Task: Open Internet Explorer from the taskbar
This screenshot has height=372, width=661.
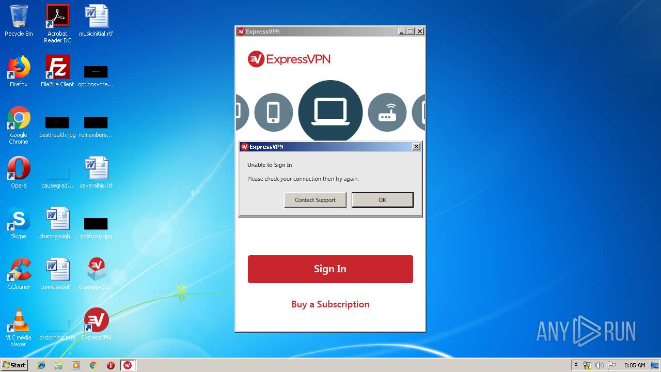Action: point(41,365)
